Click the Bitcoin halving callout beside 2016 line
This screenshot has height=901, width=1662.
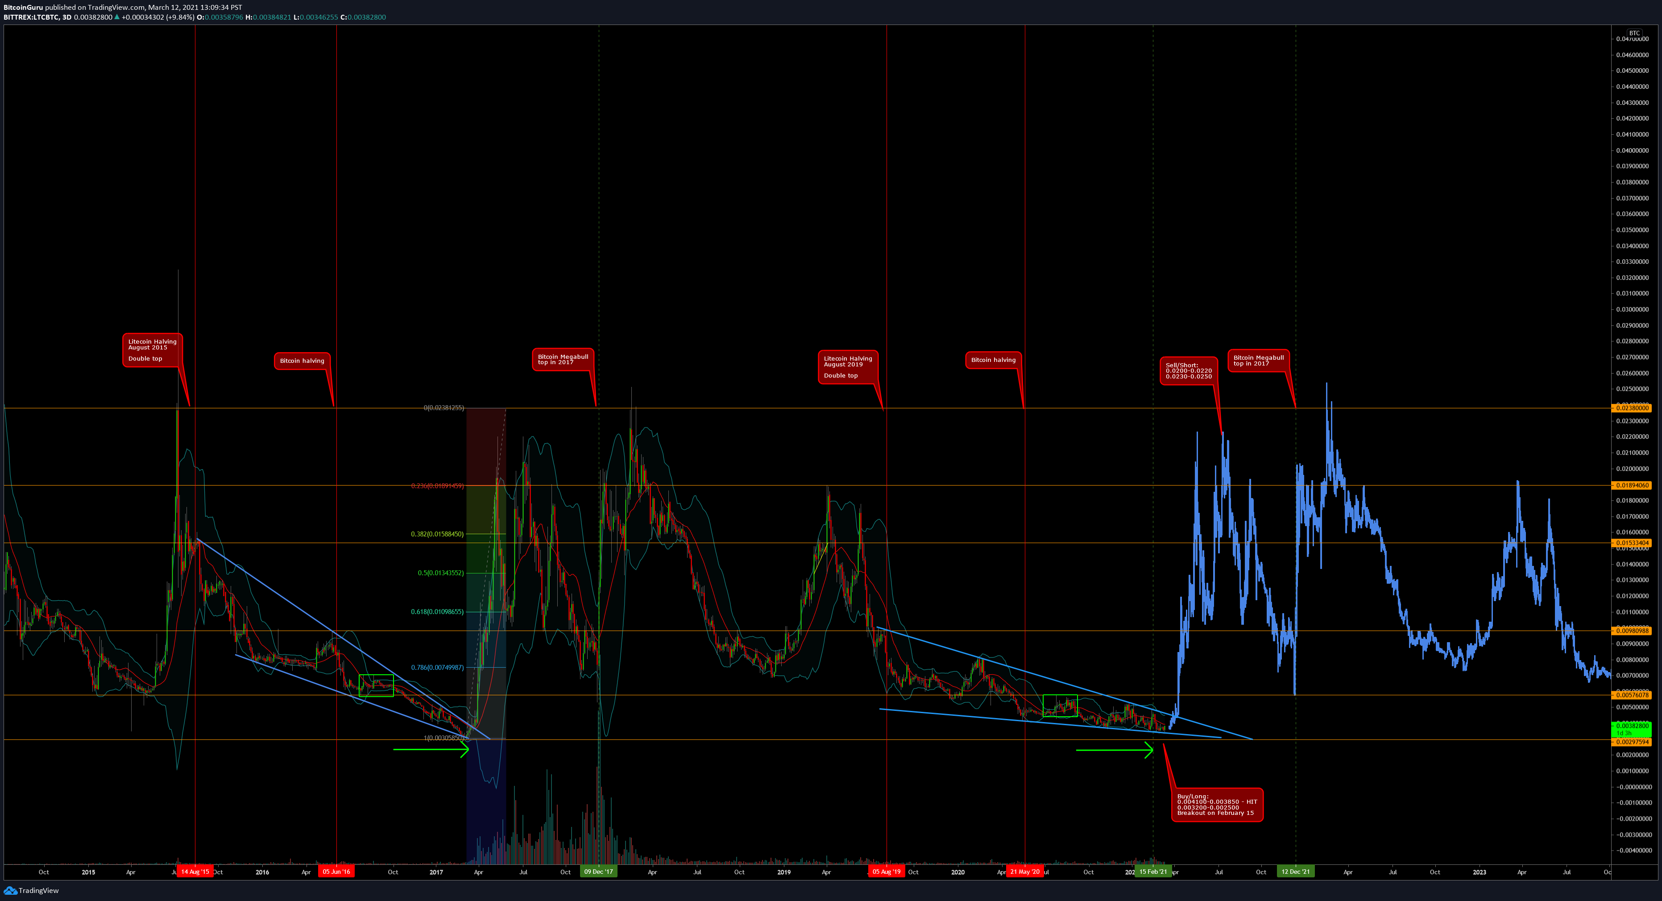click(x=302, y=361)
